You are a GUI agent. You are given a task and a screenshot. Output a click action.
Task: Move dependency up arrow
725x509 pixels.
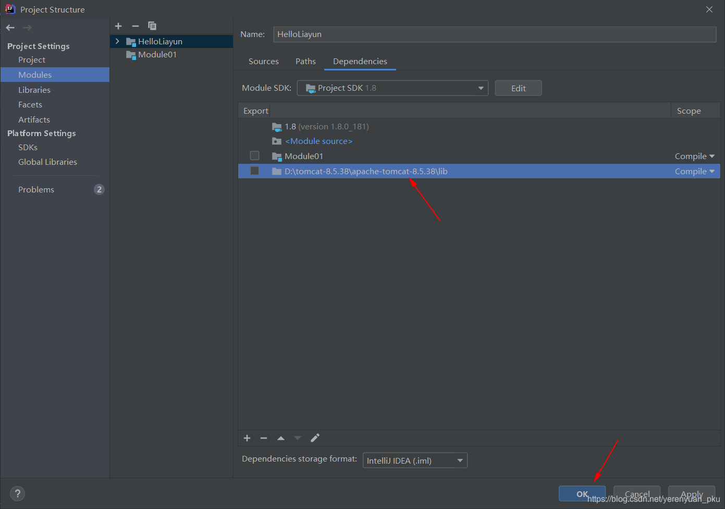click(x=281, y=438)
